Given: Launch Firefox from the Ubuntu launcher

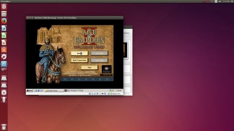Looking at the screenshot, I should point(4,21).
